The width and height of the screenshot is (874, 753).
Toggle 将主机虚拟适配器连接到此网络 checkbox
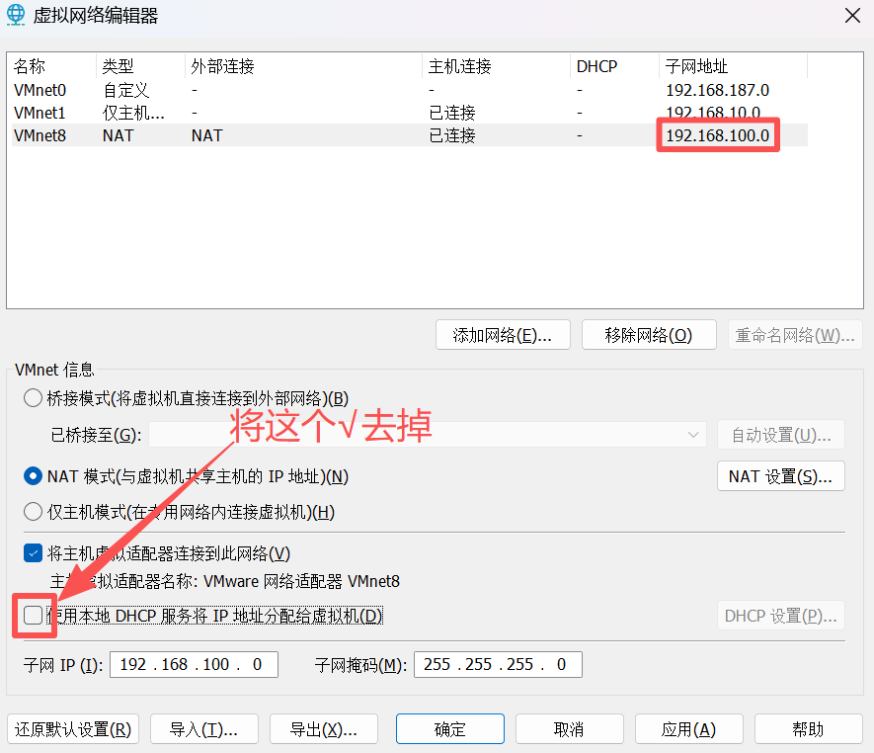tap(33, 553)
